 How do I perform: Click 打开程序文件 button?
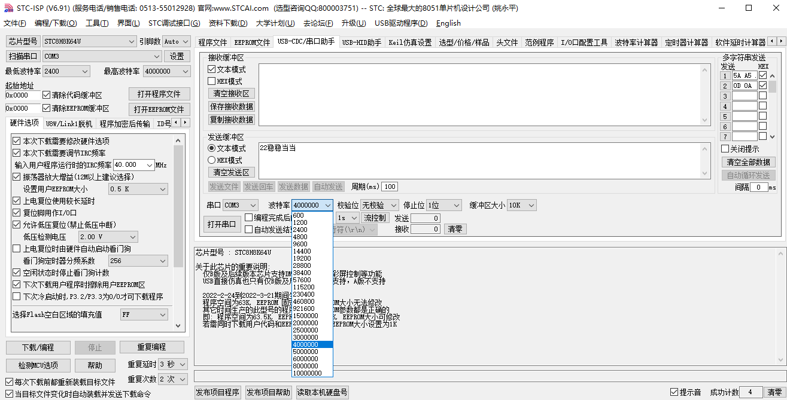pos(159,94)
